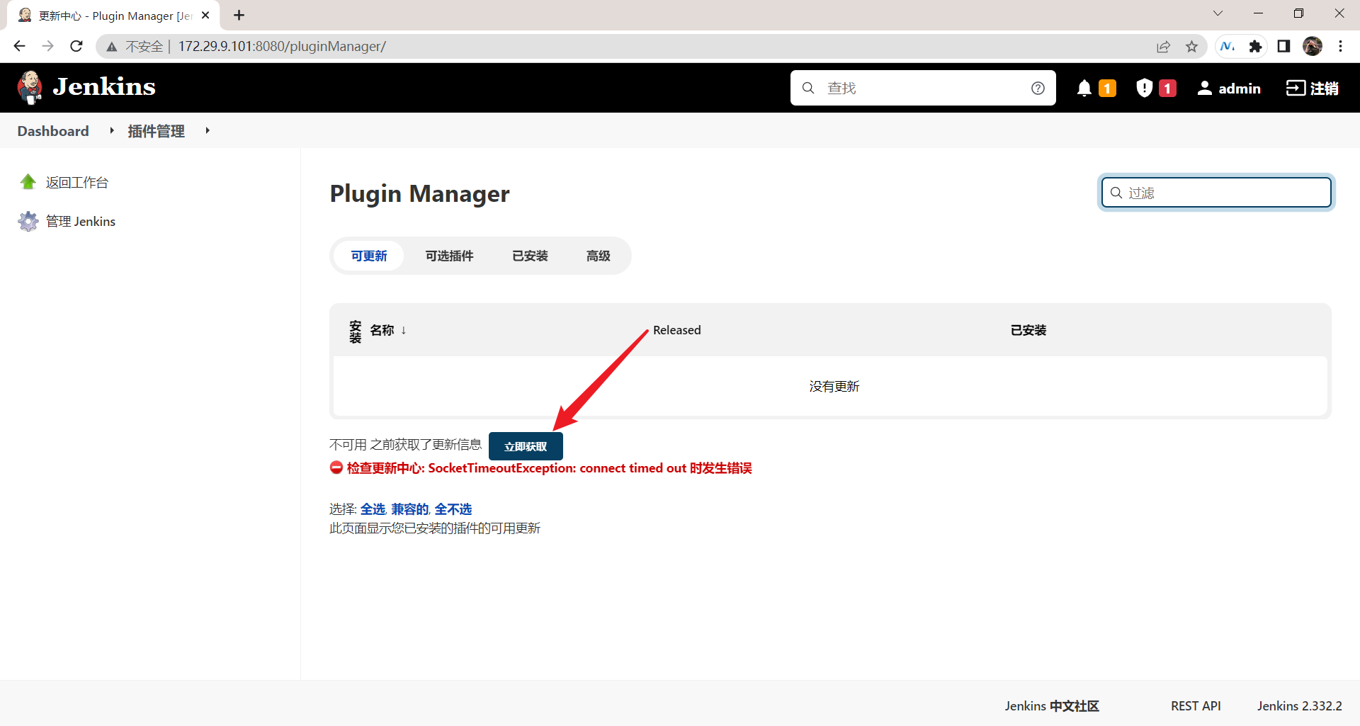Click the browser address bar URL

[x=282, y=47]
